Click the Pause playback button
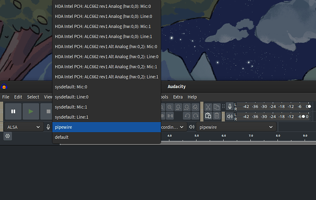The image size is (316, 200). (13, 111)
